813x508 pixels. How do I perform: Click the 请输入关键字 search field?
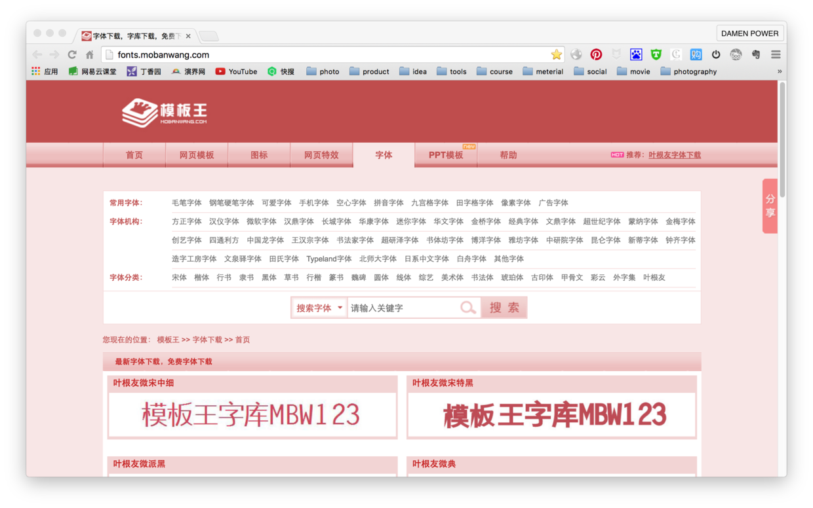(403, 308)
